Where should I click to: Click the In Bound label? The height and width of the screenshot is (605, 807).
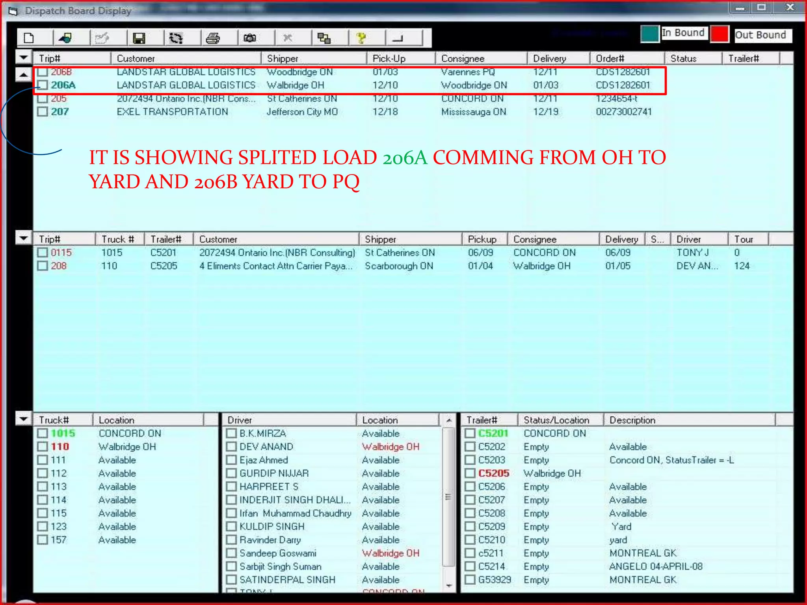pos(683,33)
